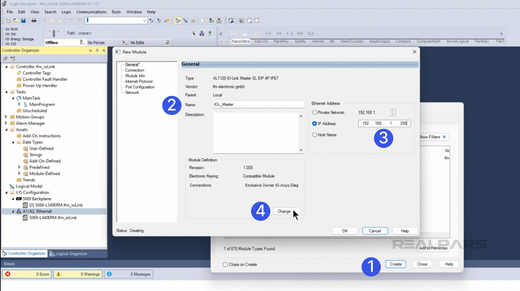The height and width of the screenshot is (291, 520).
Task: Select Port Configuration in the module tree
Action: [140, 87]
